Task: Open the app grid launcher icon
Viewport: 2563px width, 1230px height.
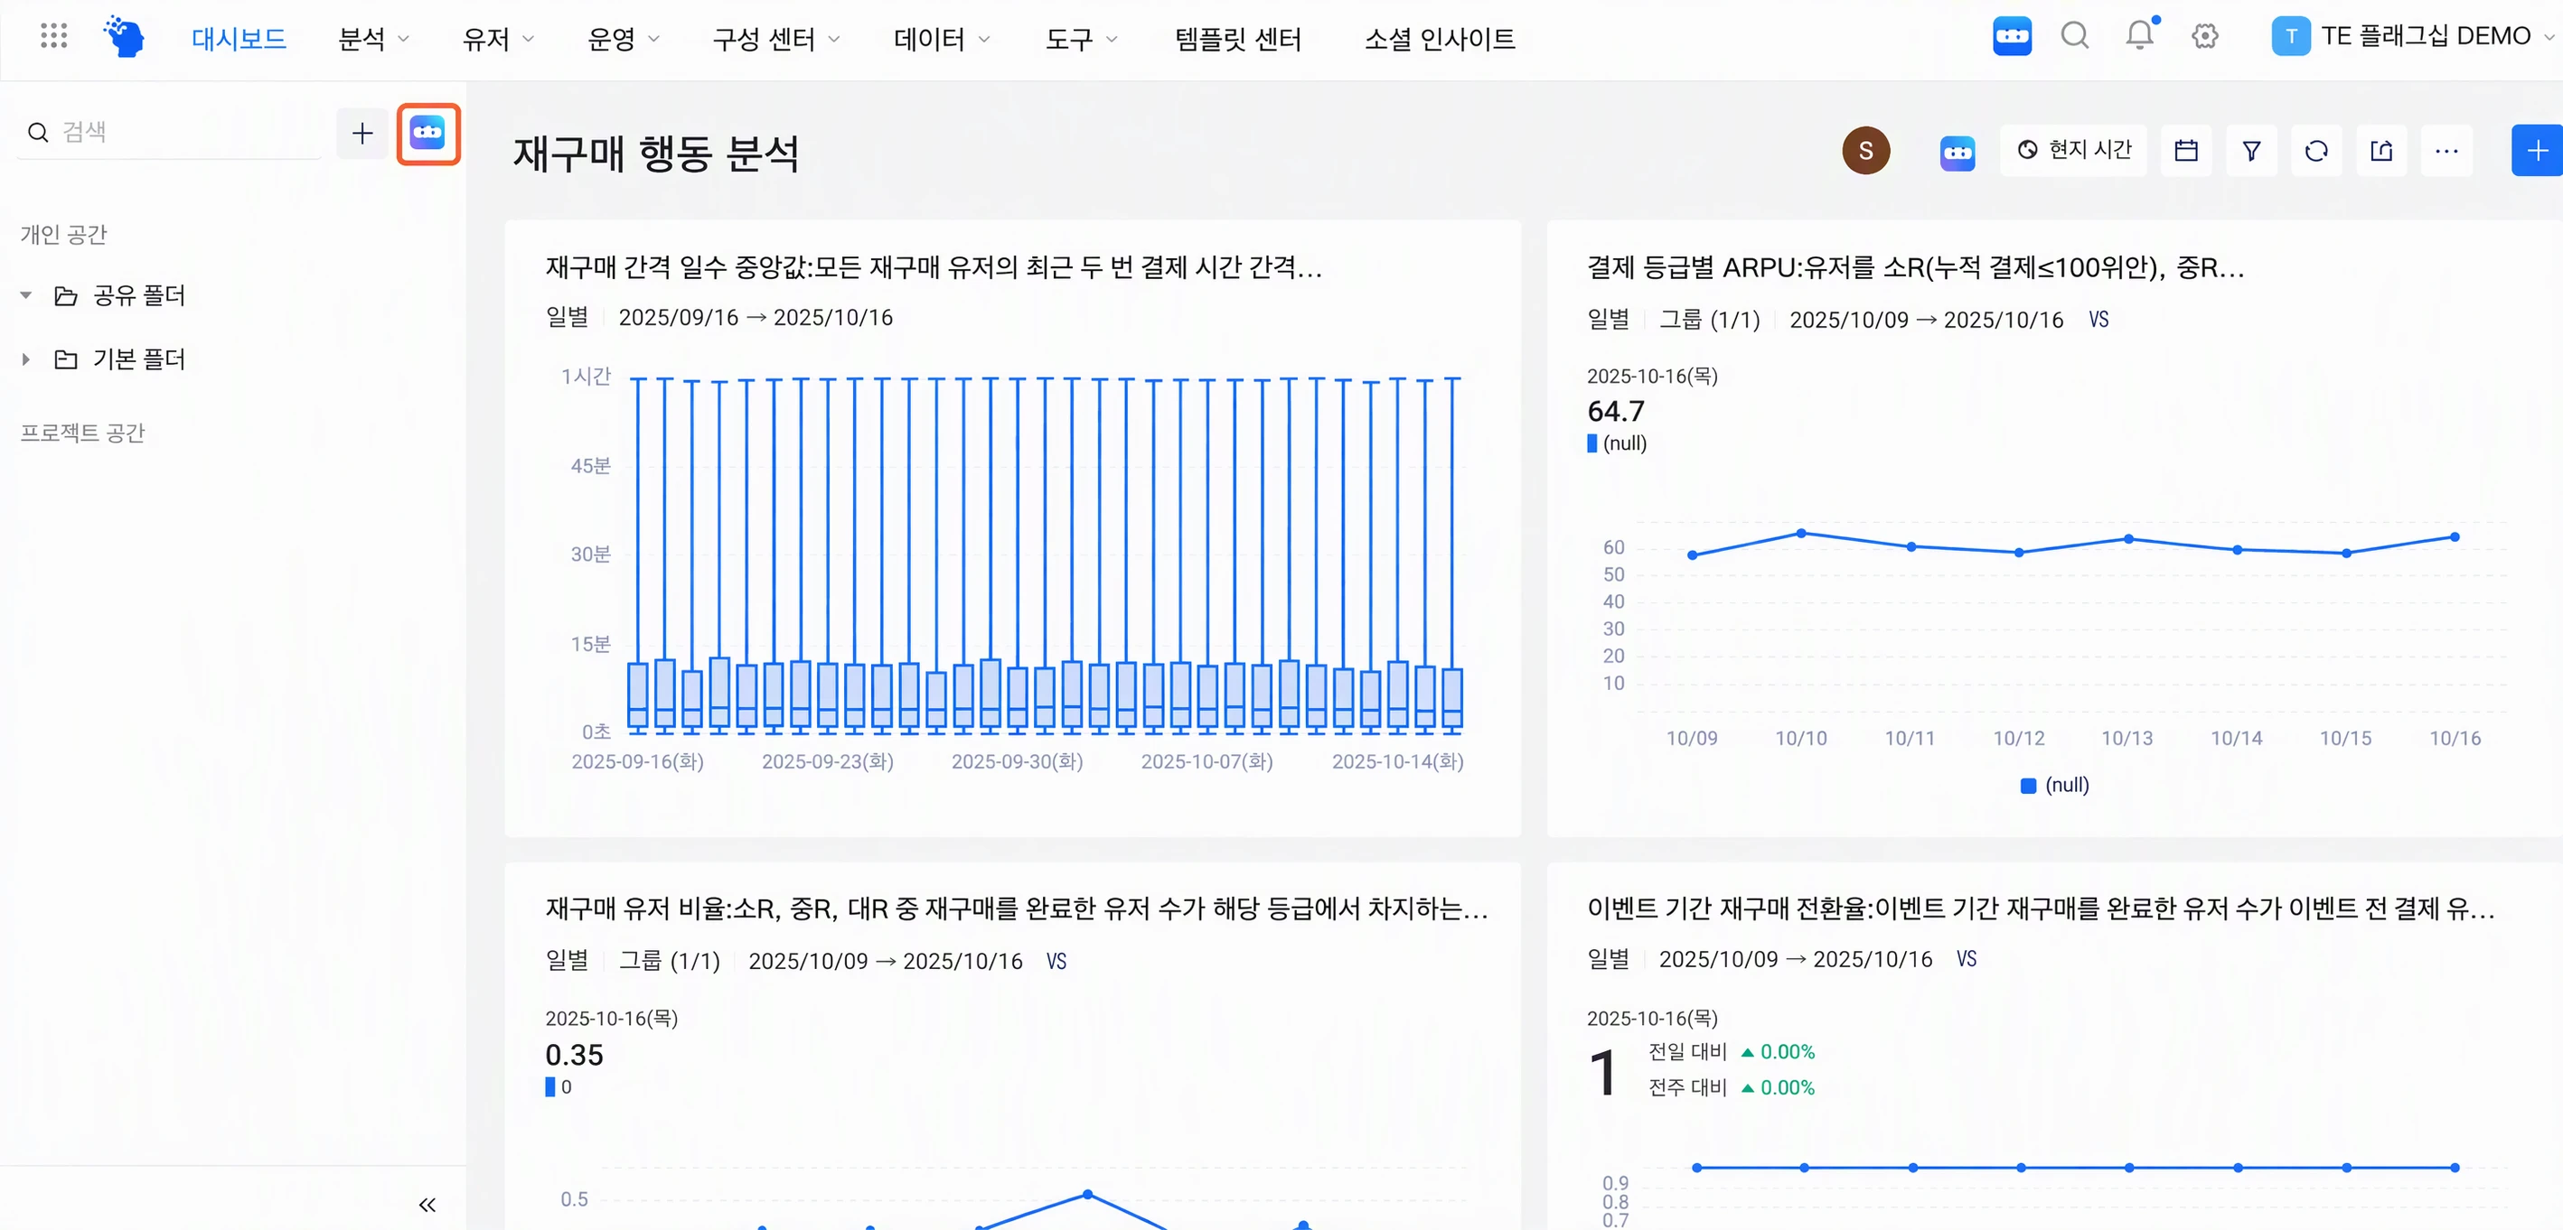Action: coord(53,37)
